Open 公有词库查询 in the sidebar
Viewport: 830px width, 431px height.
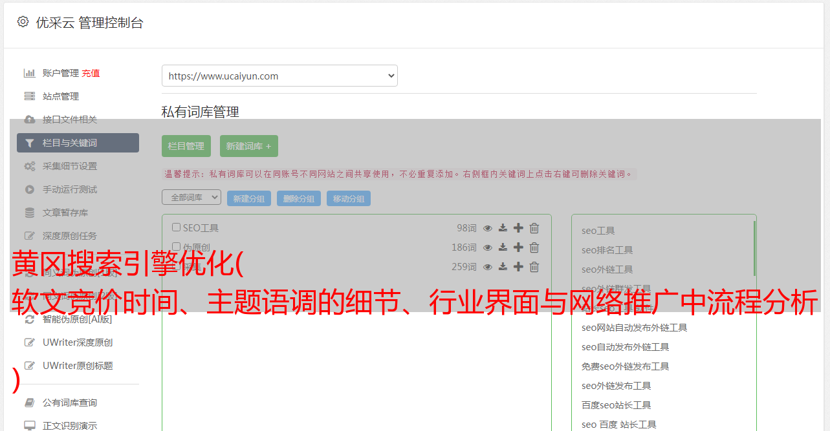point(70,403)
